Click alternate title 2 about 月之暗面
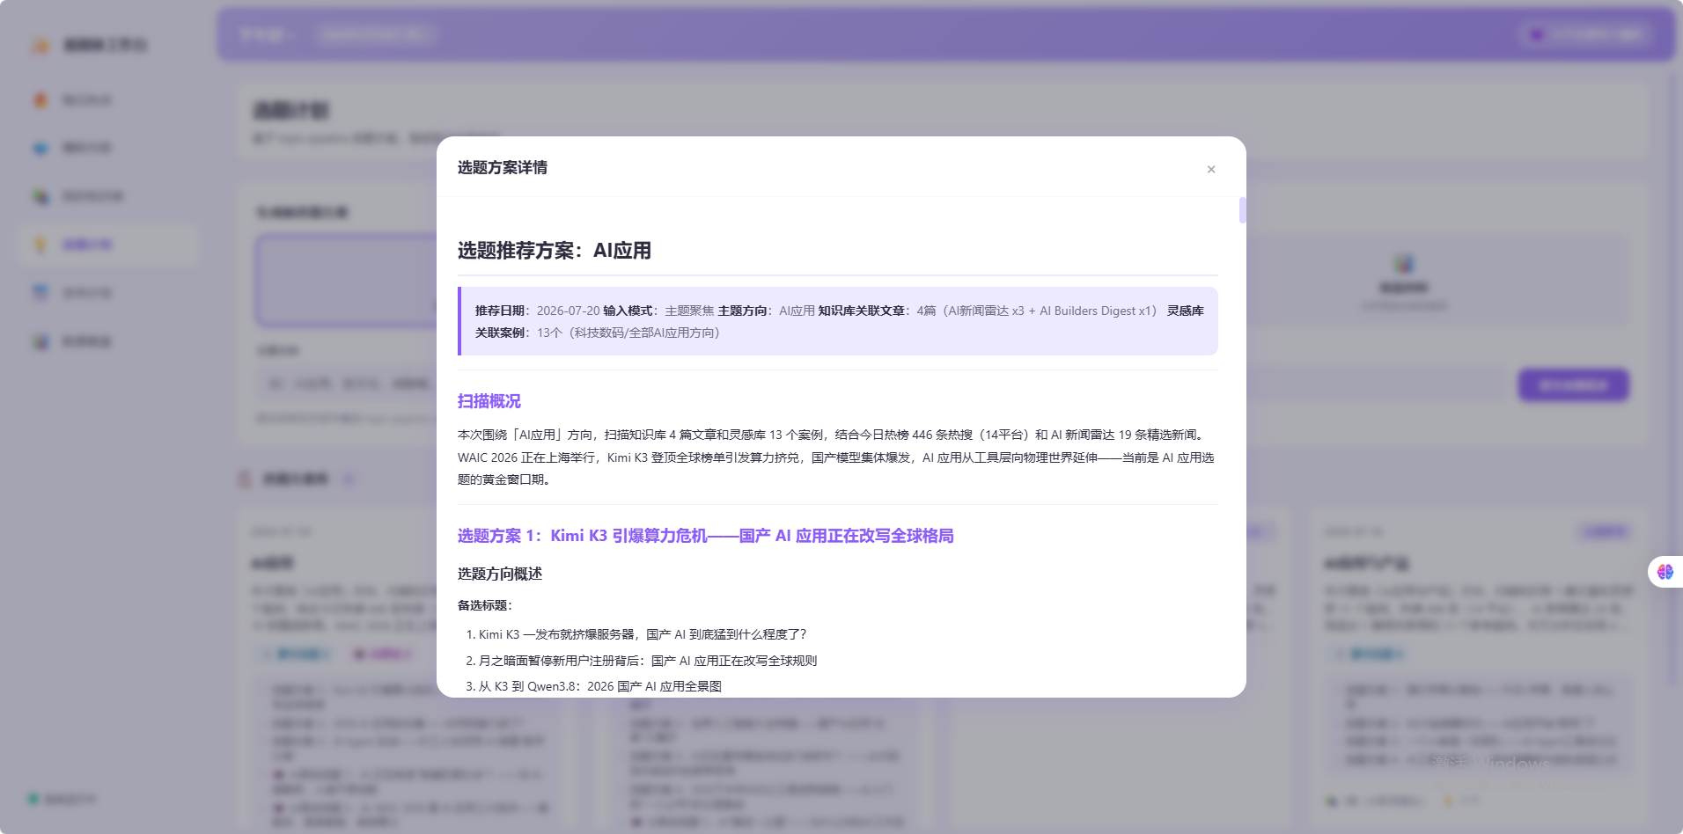Viewport: 1683px width, 834px height. pos(648,661)
